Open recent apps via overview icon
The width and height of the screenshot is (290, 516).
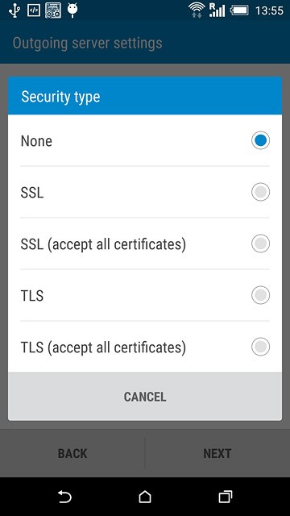tap(226, 497)
